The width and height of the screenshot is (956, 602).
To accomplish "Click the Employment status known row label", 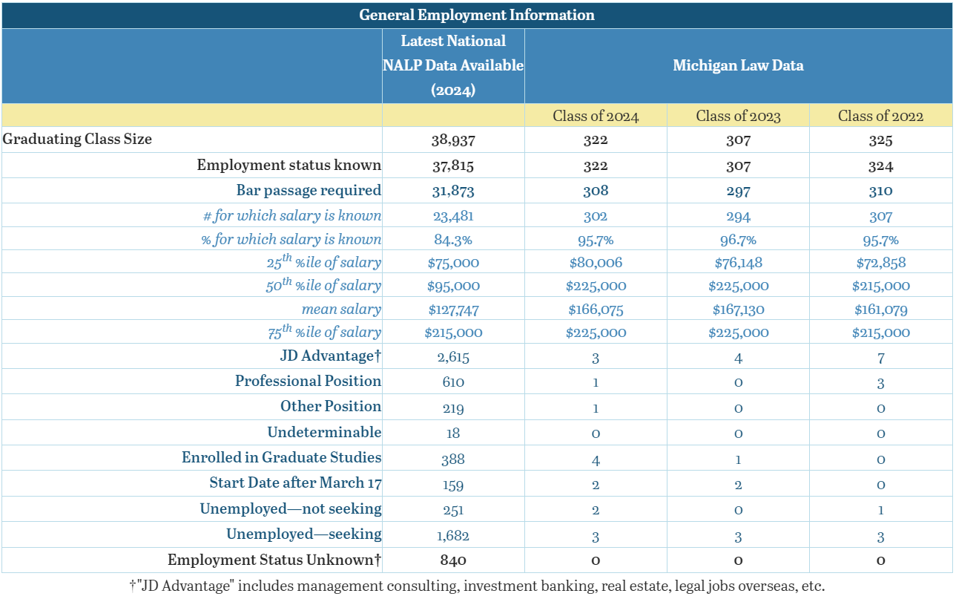I will 289,165.
